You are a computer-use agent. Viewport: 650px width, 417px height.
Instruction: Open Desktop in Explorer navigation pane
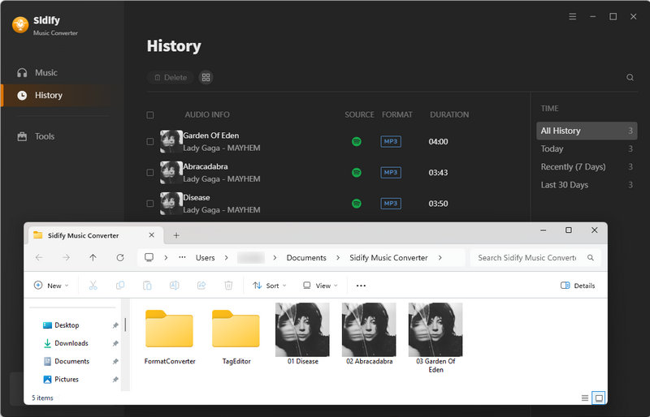coord(67,325)
